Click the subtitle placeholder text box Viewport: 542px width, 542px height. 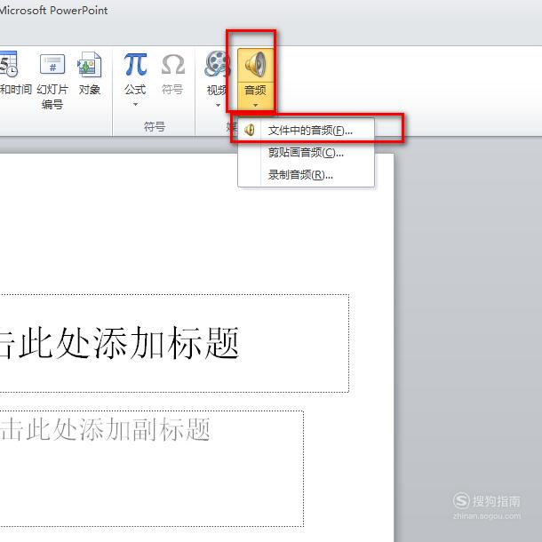coord(152,469)
